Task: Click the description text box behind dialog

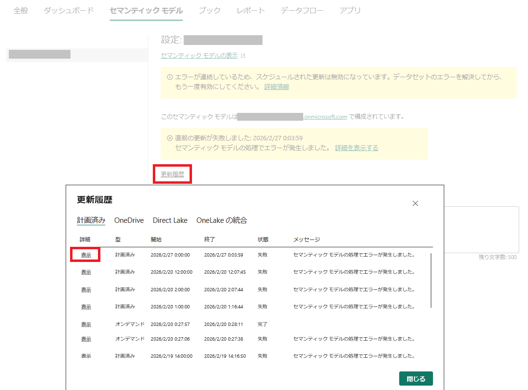Action: pos(481,229)
